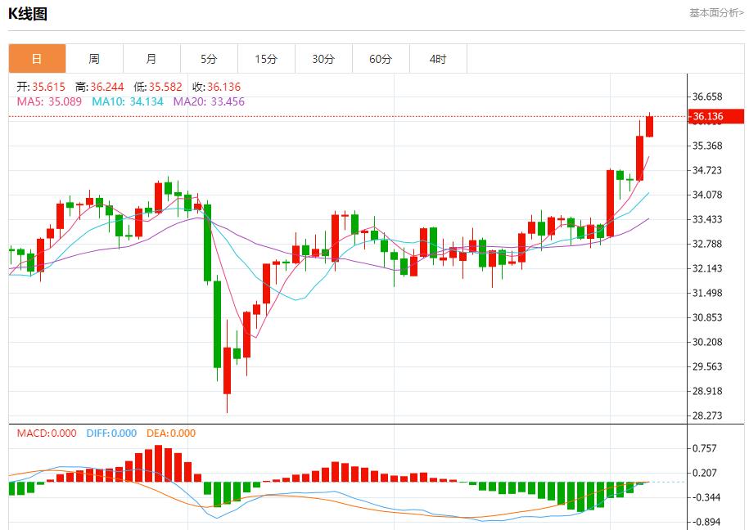This screenshot has height=530, width=749.
Task: Click the latest red candlestick at far right
Action: pos(649,126)
